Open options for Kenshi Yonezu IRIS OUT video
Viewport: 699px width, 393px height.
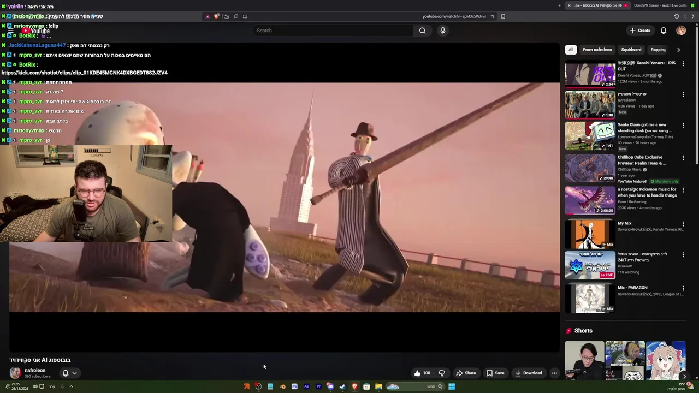click(683, 63)
